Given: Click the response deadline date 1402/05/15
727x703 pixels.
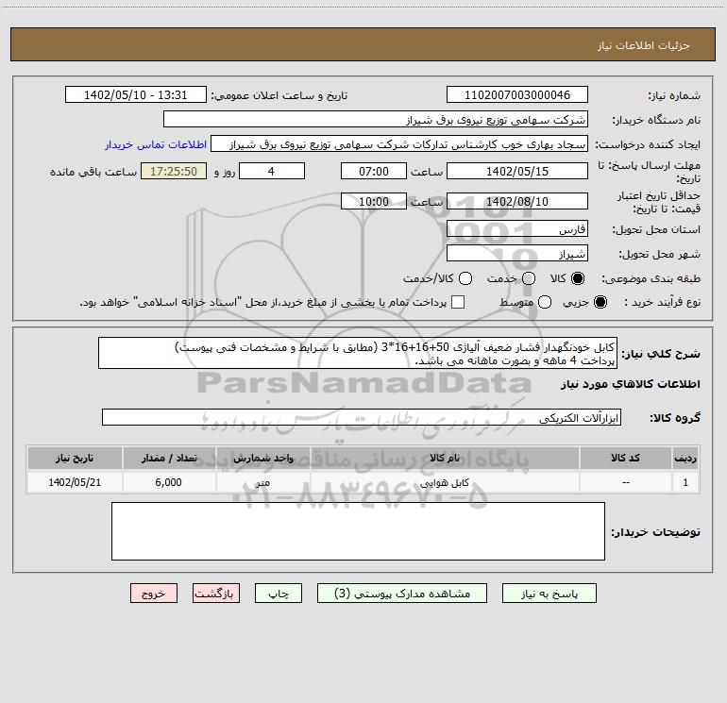Looking at the screenshot, I should pos(517,171).
